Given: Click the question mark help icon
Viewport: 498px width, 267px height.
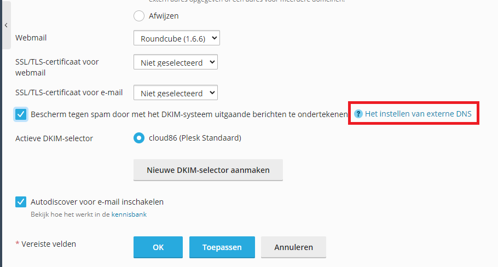Looking at the screenshot, I should pyautogui.click(x=358, y=114).
